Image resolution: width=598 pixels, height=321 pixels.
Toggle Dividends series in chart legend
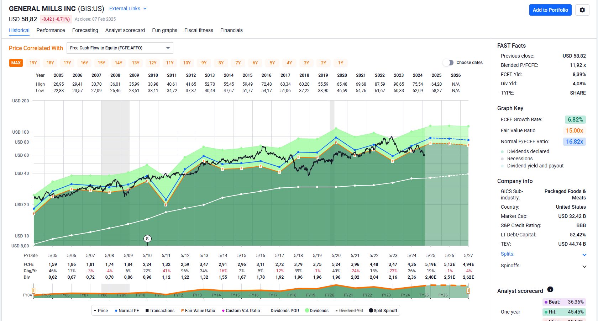pyautogui.click(x=317, y=311)
